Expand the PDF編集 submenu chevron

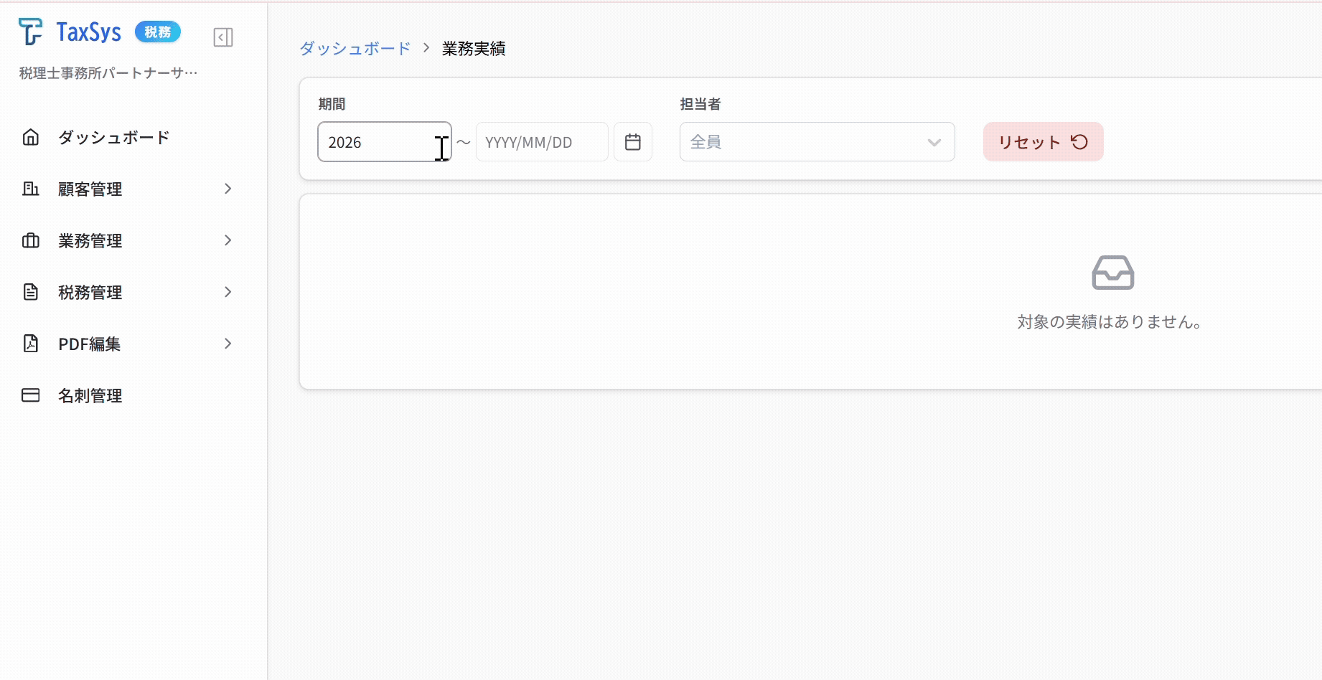click(x=228, y=344)
